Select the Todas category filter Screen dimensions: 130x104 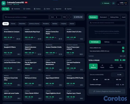coord(5,24)
